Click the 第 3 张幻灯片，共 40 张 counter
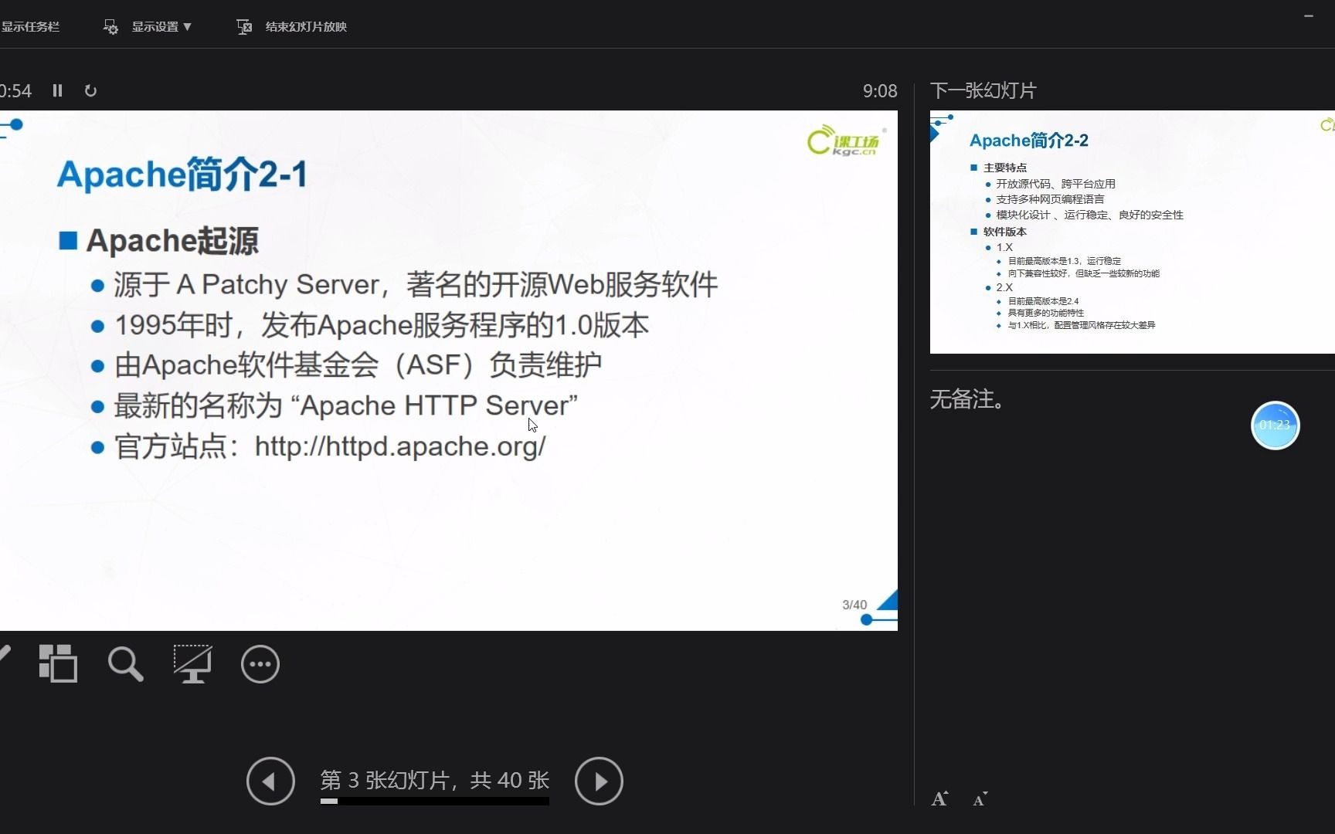The image size is (1335, 834). [x=435, y=780]
